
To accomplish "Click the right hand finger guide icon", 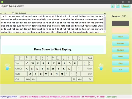I will pos(101,67).
